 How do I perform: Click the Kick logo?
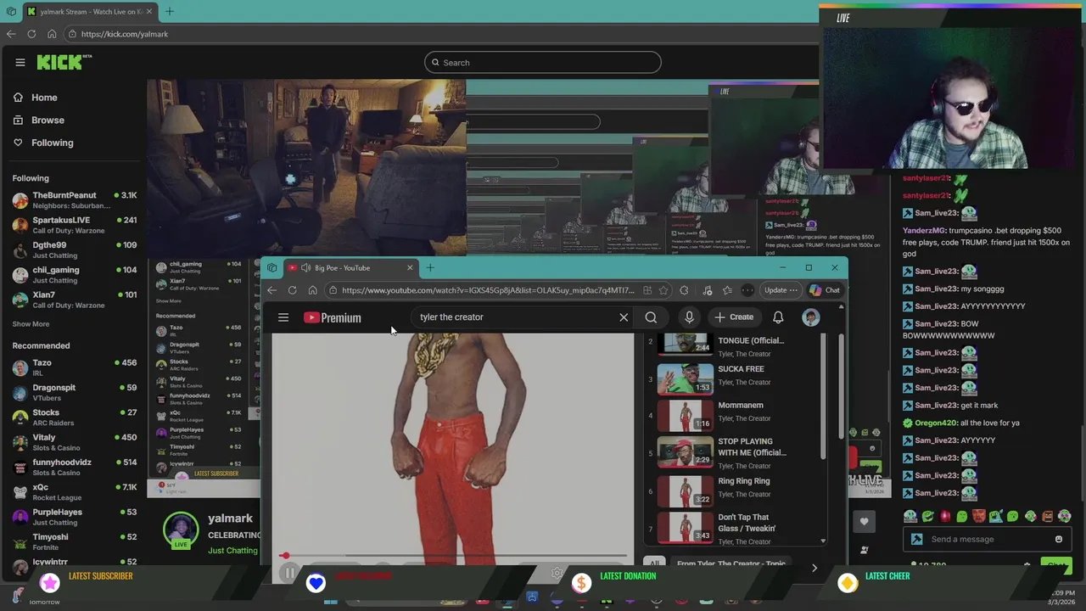pos(64,62)
